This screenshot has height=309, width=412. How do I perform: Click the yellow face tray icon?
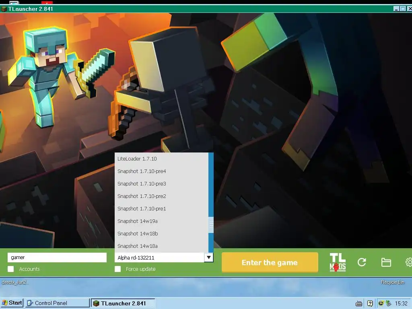point(381,303)
